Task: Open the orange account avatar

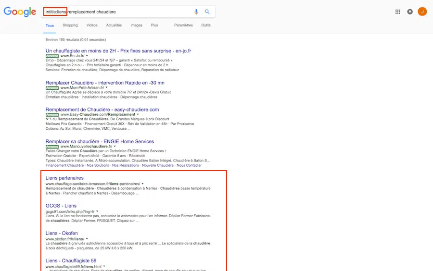Action: [x=422, y=12]
